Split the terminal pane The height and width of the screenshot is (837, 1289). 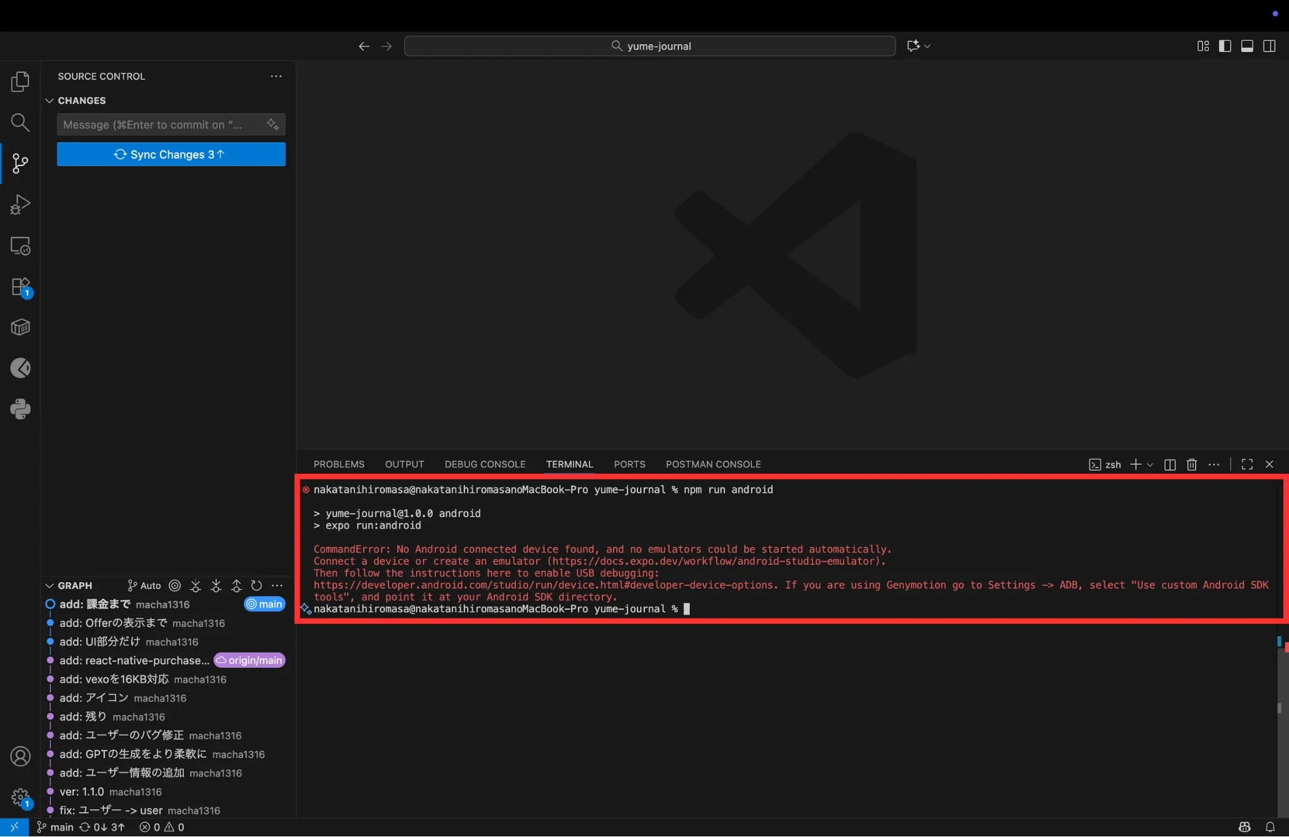point(1170,464)
